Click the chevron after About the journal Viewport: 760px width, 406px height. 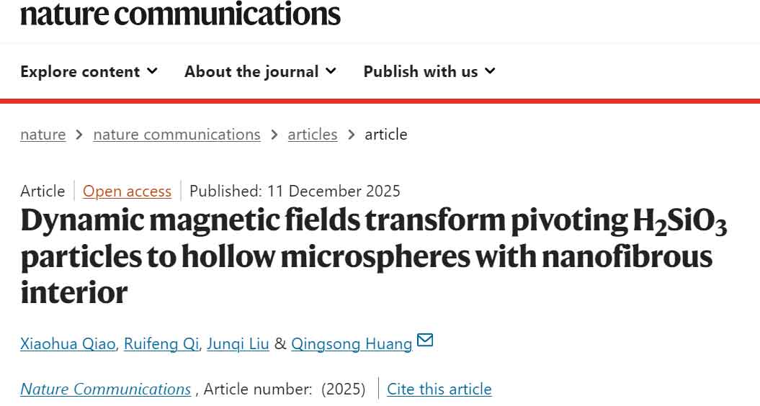click(x=331, y=71)
